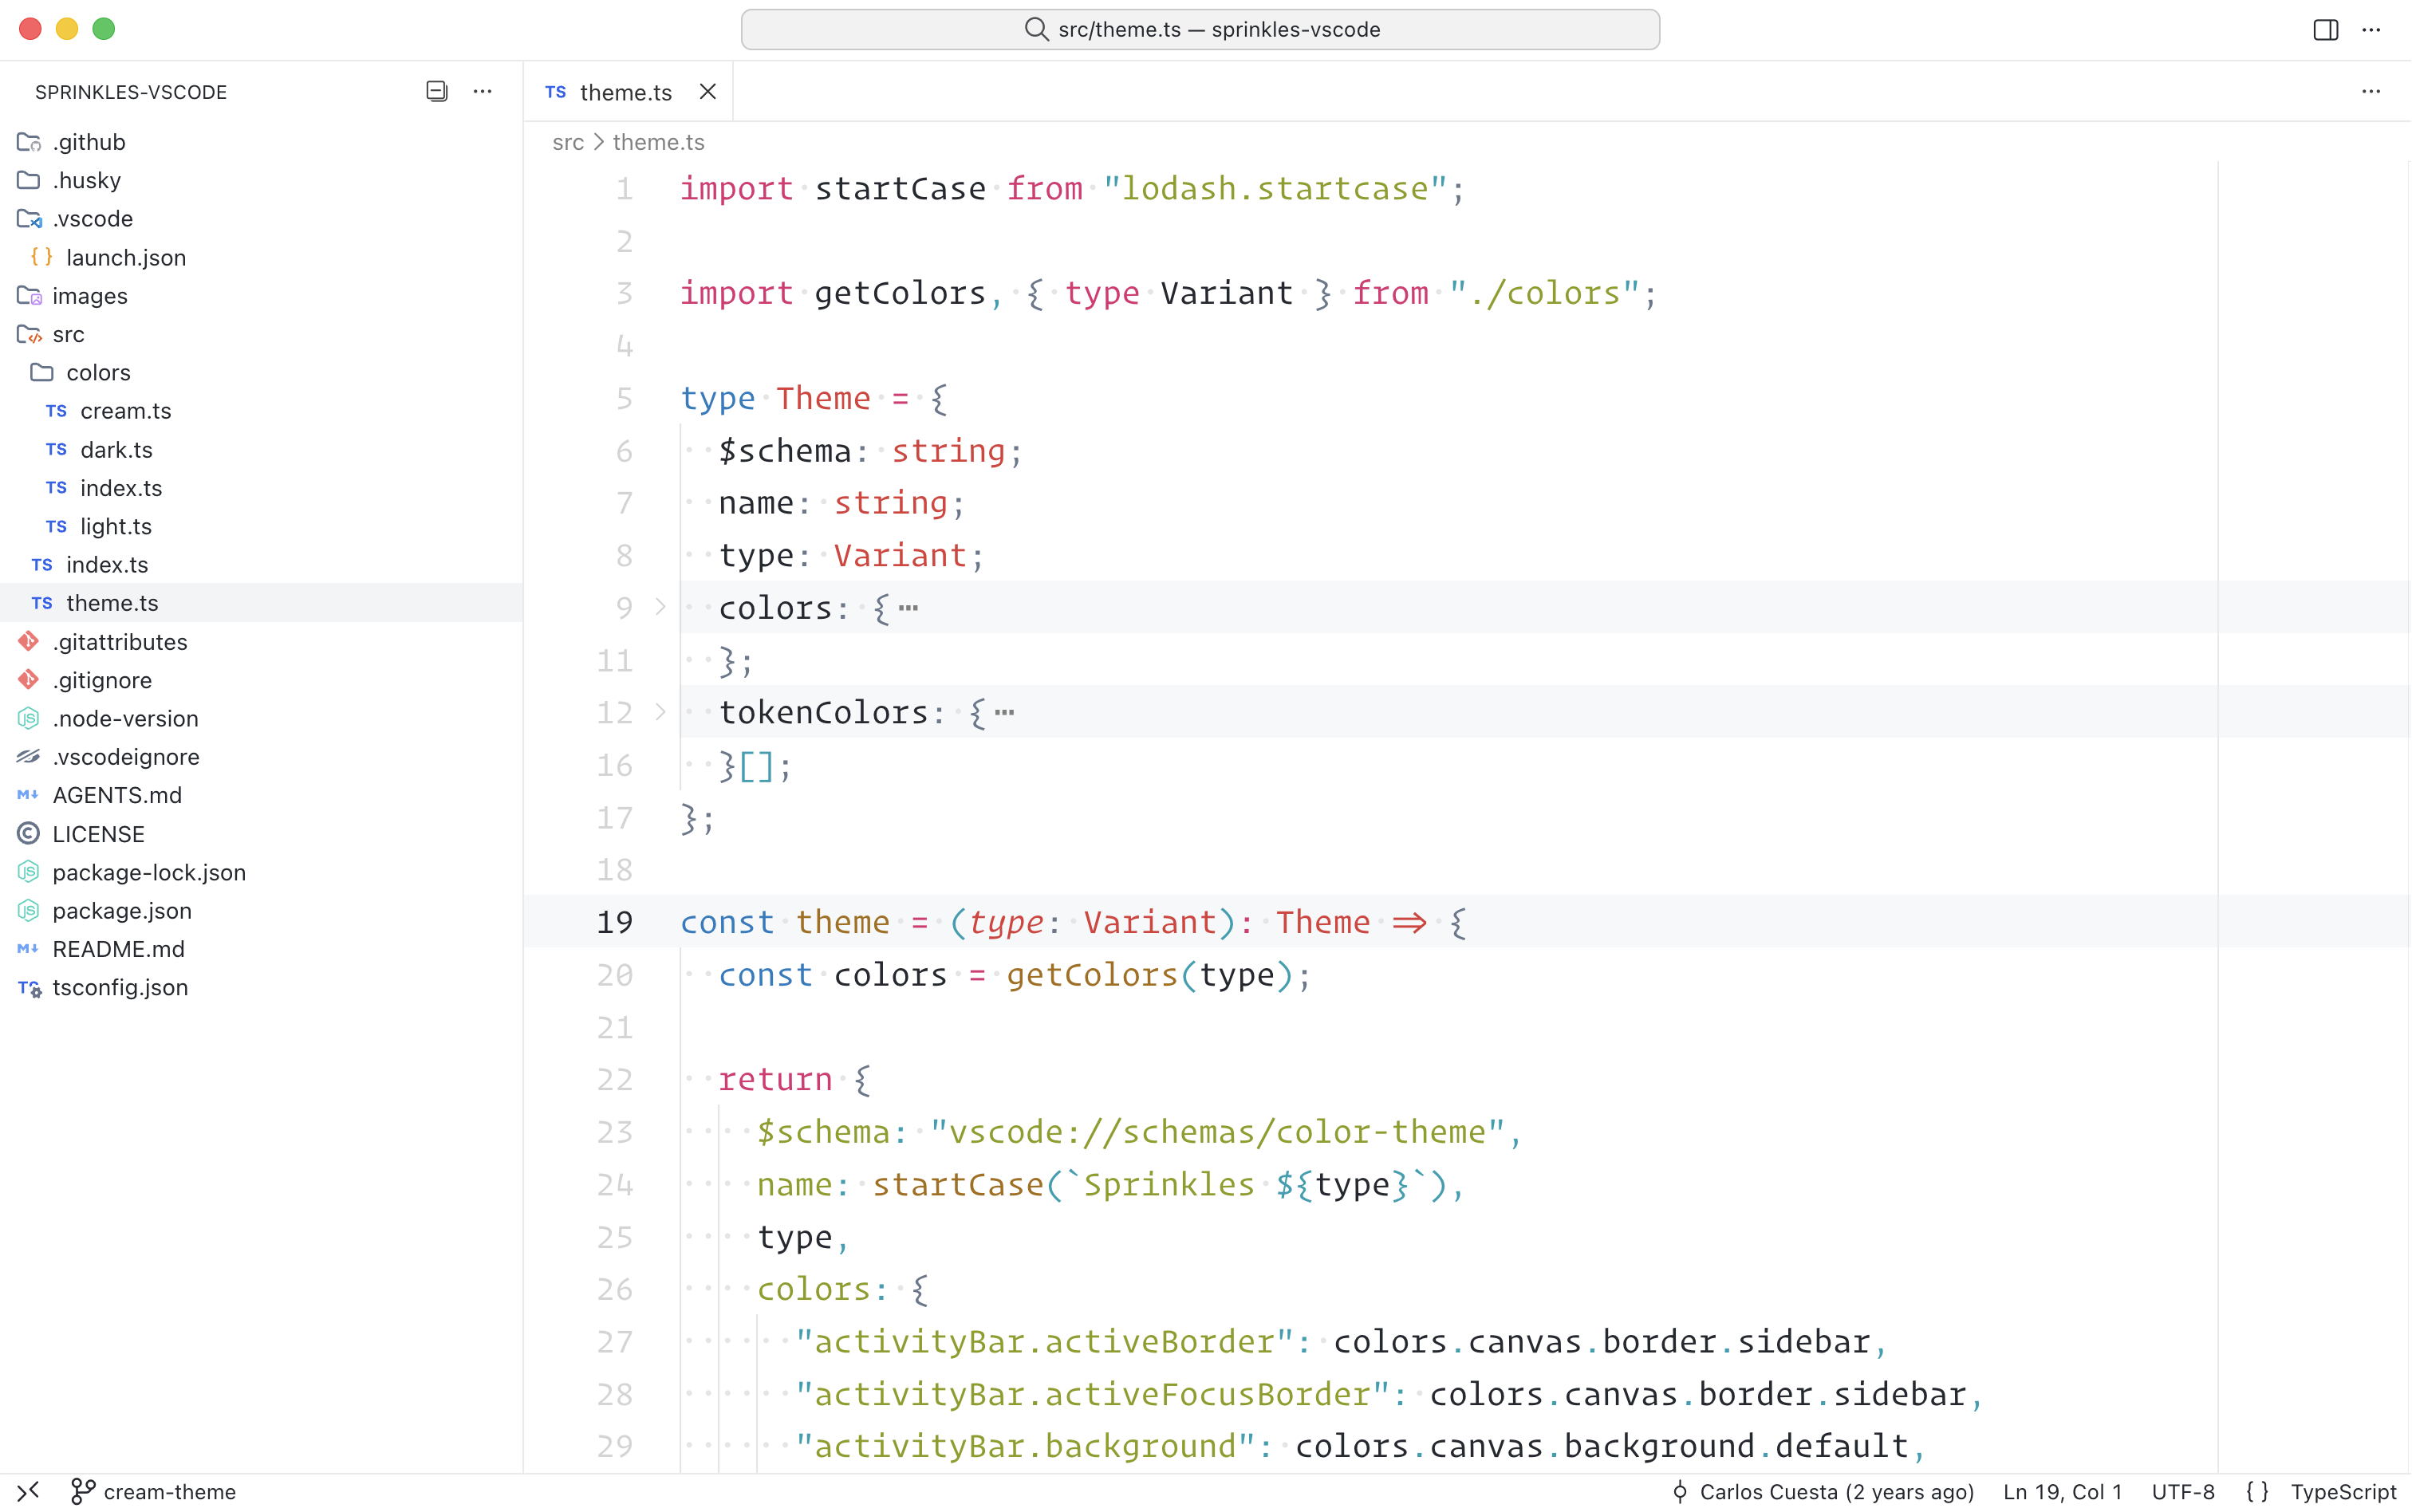Viewport: 2412px width, 1512px height.
Task: Click Ln 19, Col 1 in status bar
Action: (2063, 1491)
